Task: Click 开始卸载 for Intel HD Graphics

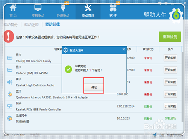Action: point(170,58)
